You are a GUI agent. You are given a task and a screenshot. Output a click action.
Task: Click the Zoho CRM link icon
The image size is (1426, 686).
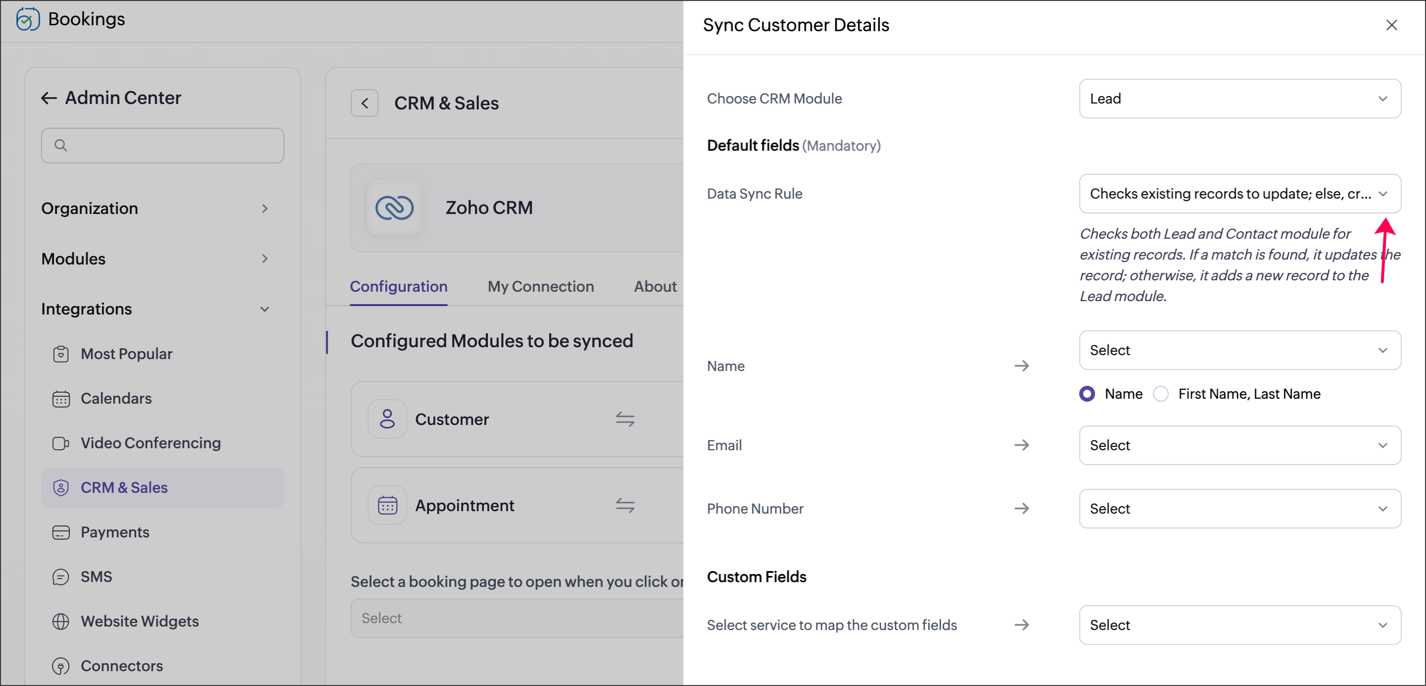tap(394, 208)
